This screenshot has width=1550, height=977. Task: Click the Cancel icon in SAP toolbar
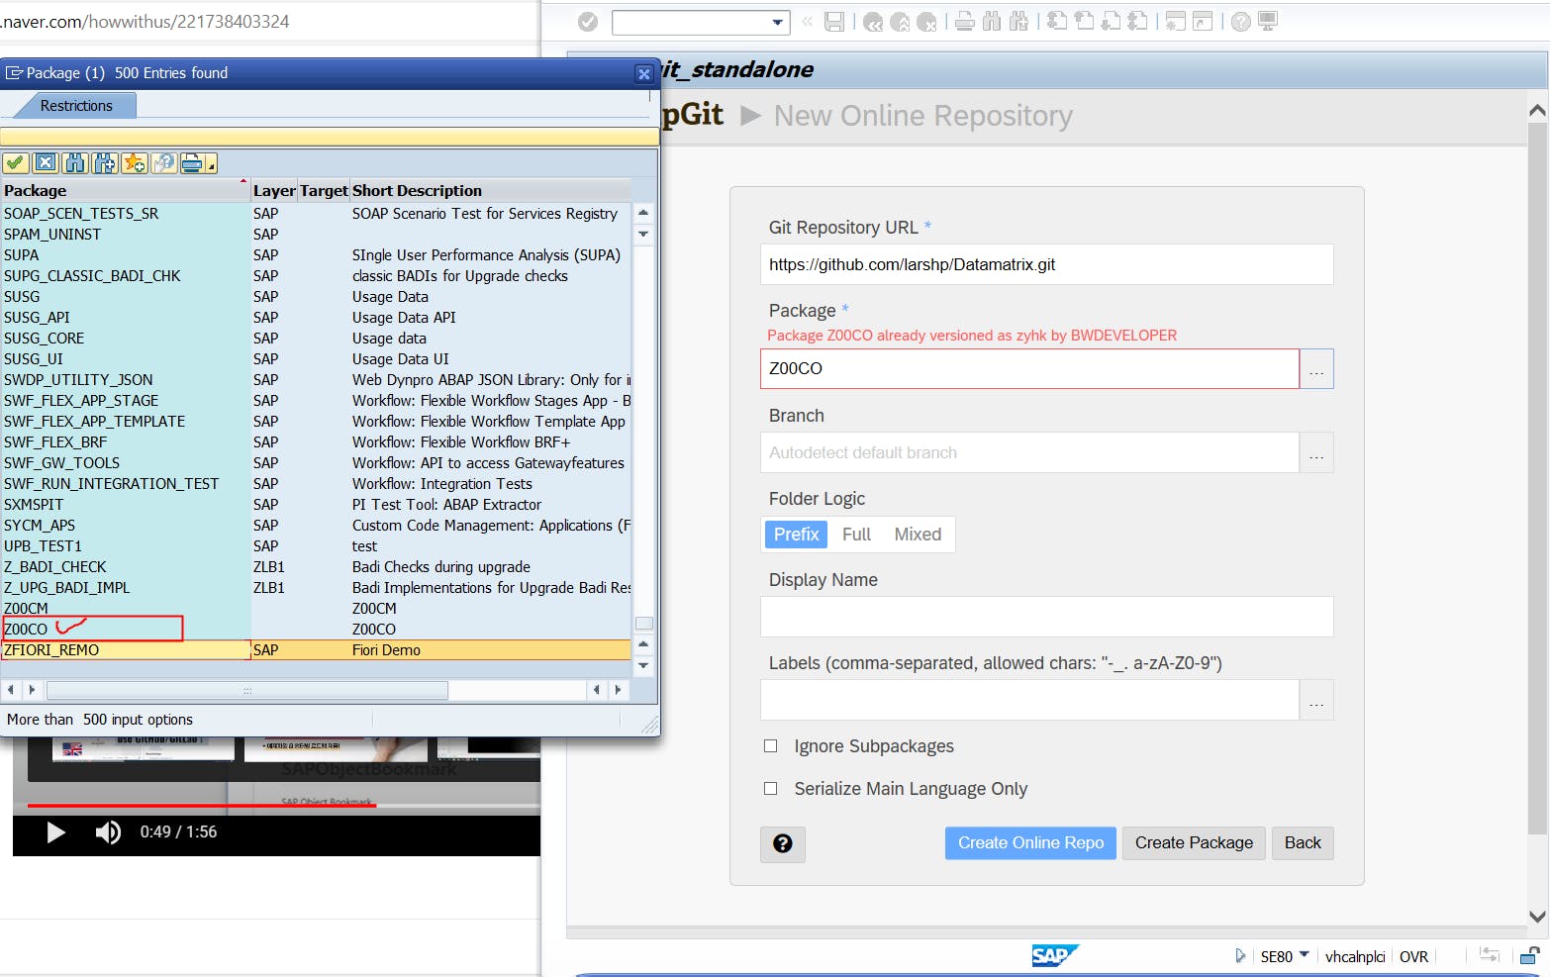pyautogui.click(x=926, y=22)
